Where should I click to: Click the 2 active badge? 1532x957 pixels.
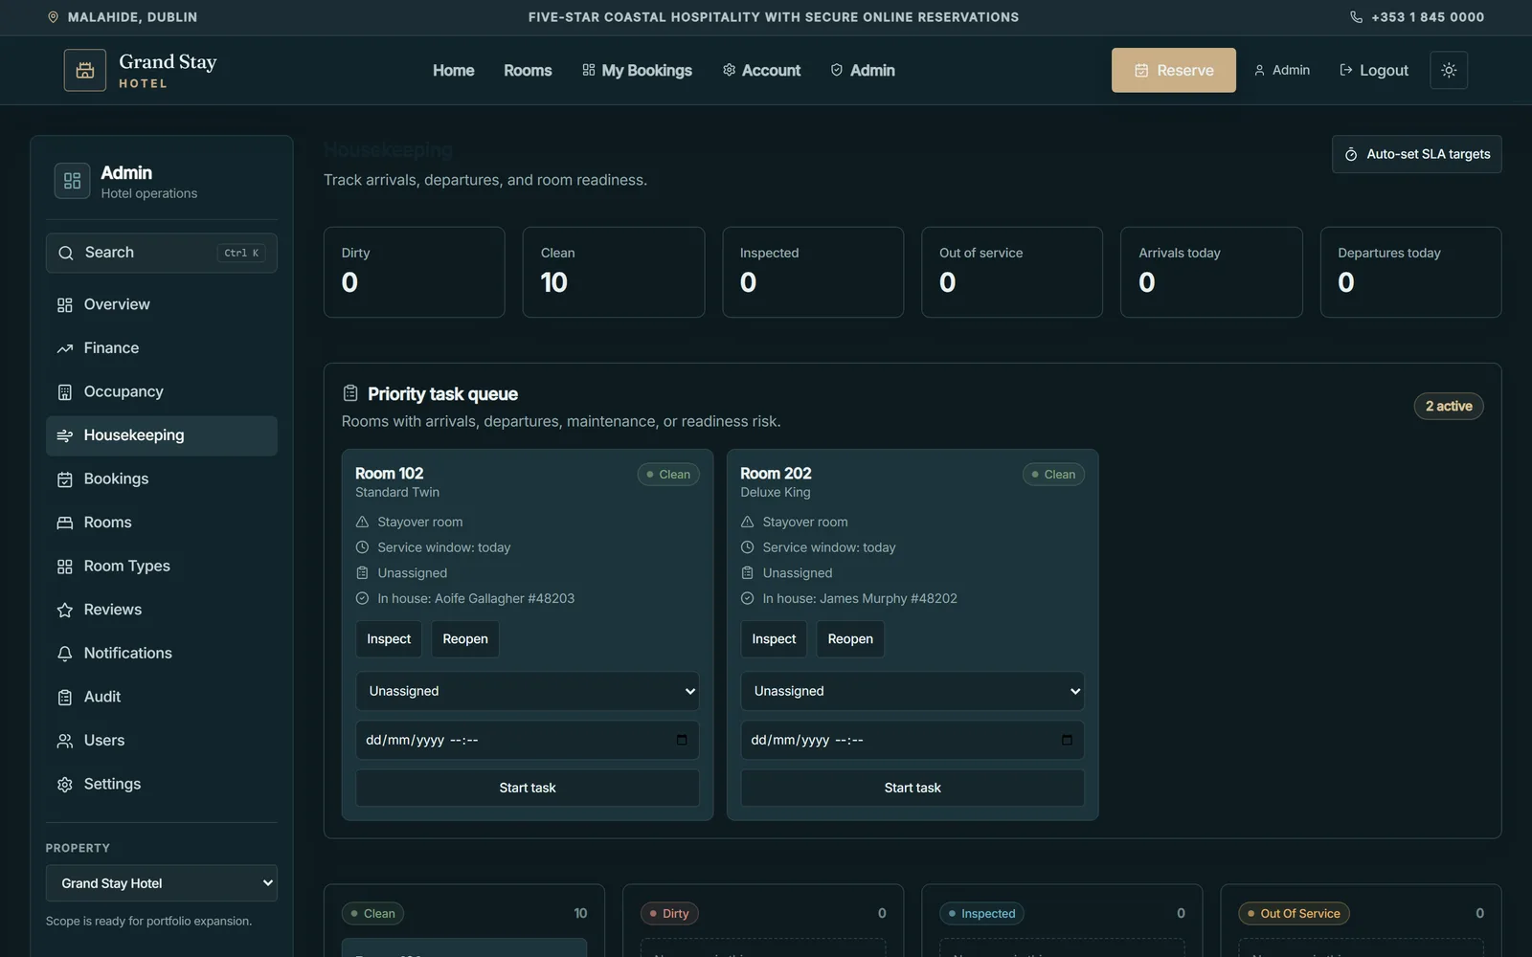(1449, 406)
